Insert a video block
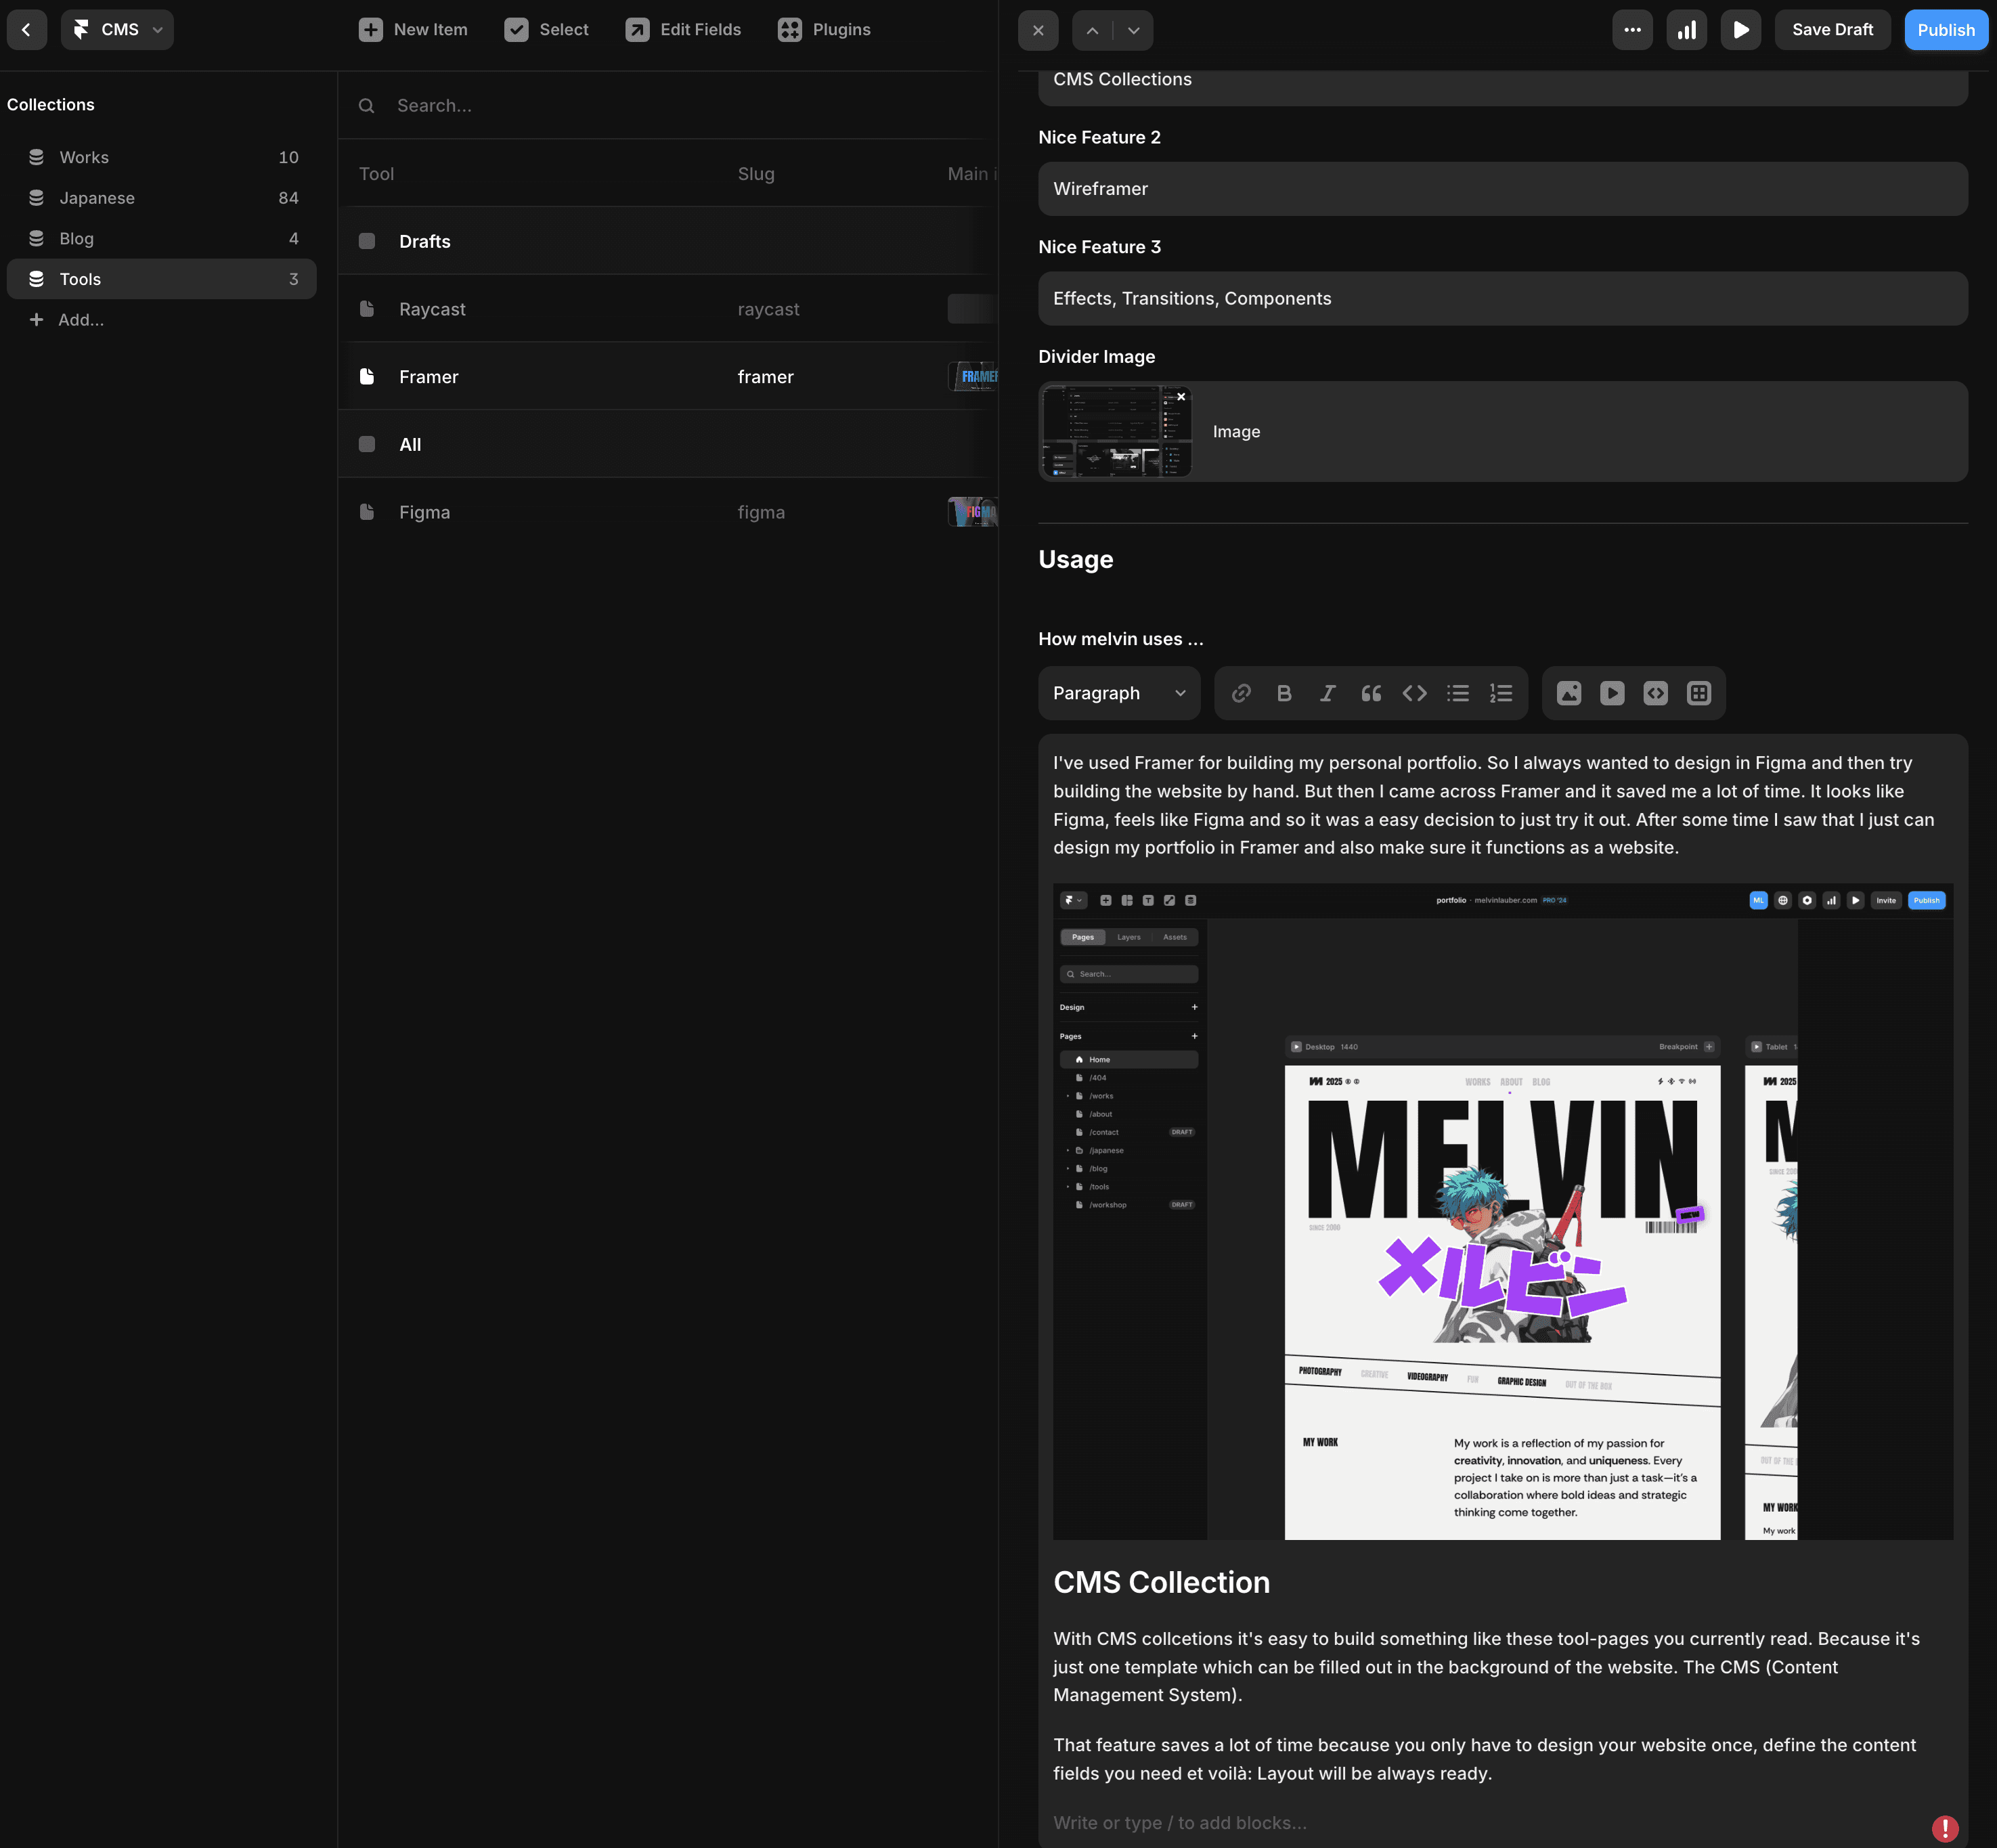This screenshot has height=1848, width=1997. 1612,693
